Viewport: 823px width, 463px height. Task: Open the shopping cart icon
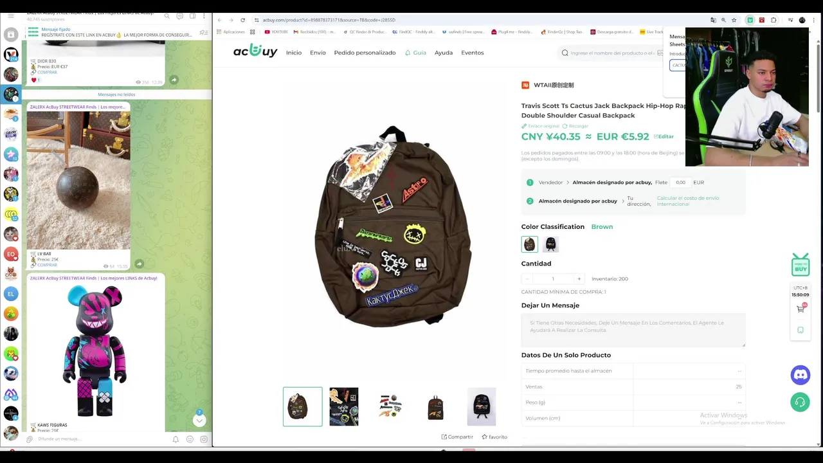tap(800, 309)
